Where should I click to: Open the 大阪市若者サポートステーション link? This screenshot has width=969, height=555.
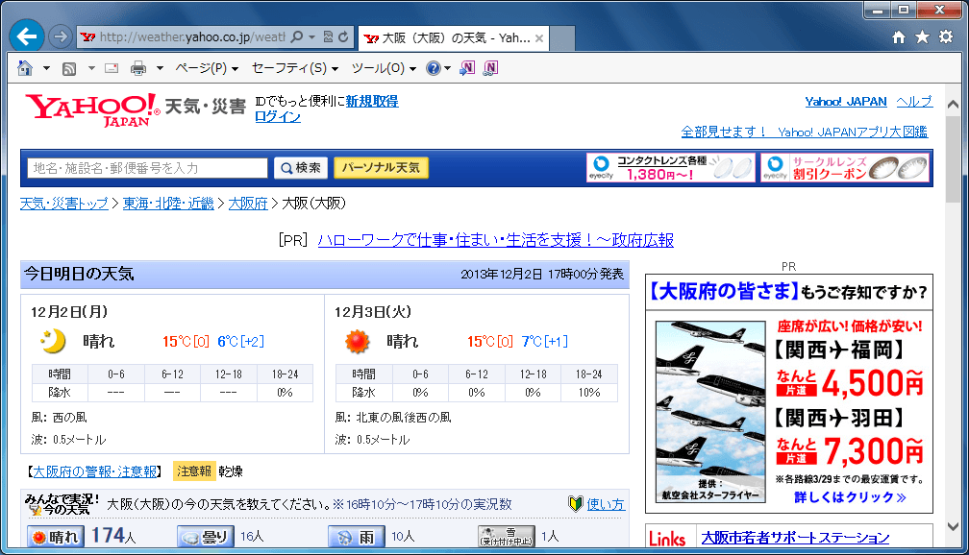tap(795, 538)
